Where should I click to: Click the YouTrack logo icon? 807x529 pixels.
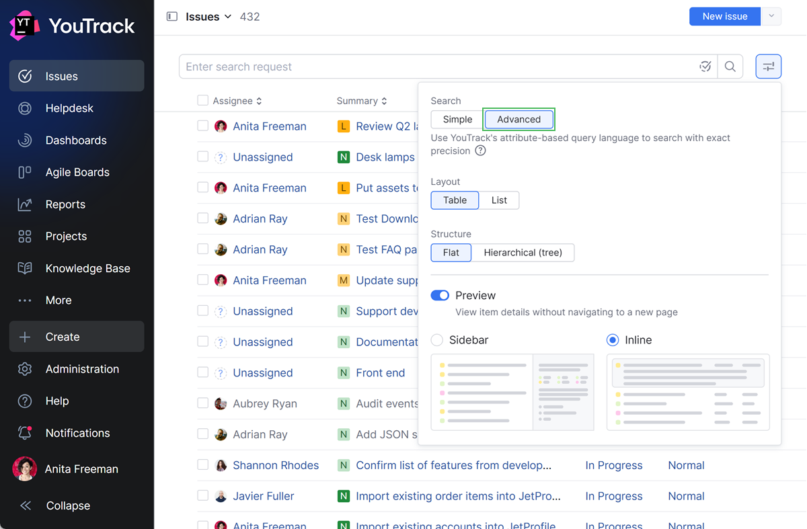[25, 26]
